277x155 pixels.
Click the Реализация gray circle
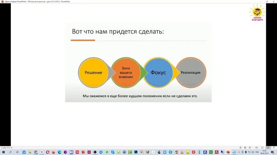[x=191, y=73]
